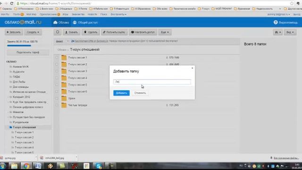Click the used storage progress bar

[x=19, y=46]
